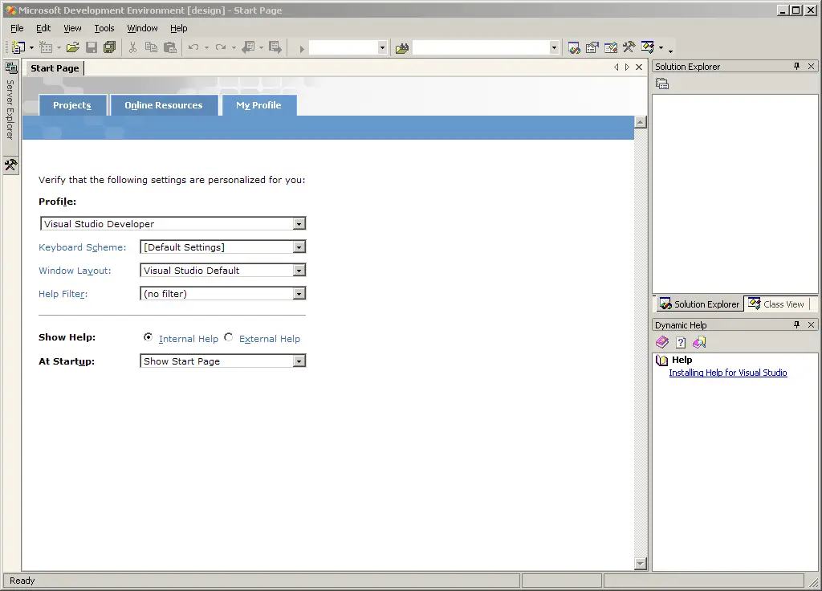Click Dynamic Help Search icon
Screen dimensions: 822x591
click(699, 342)
